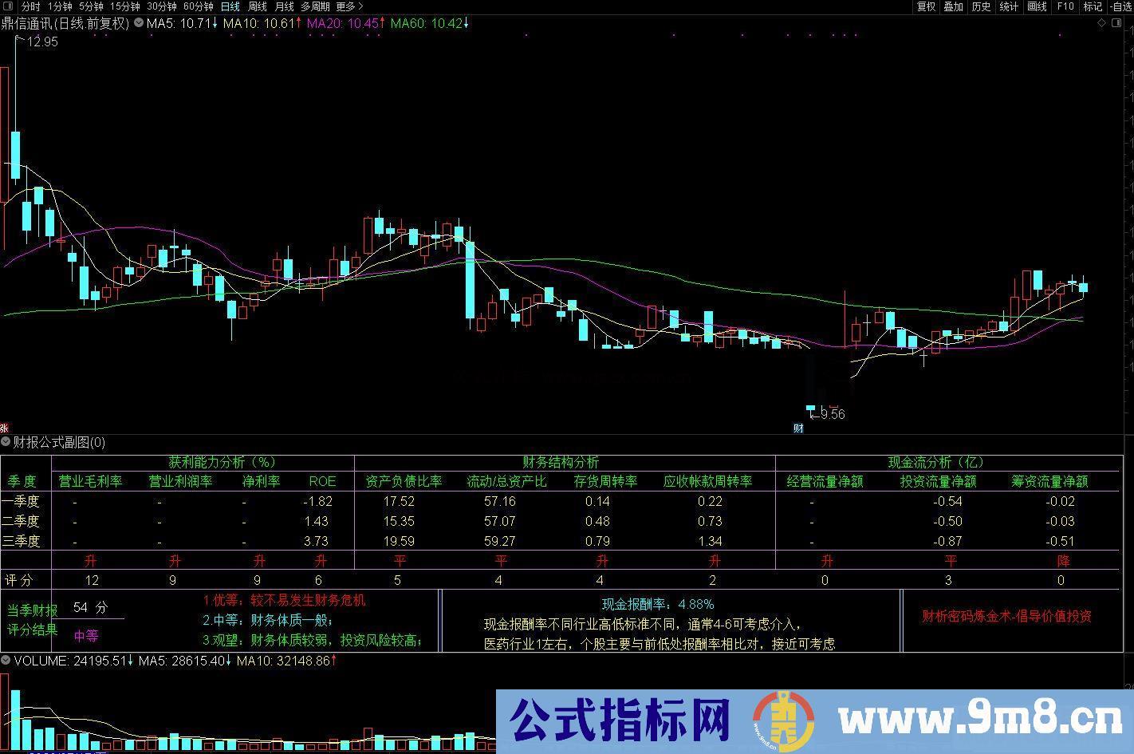Click the MA20: 10.45 value

click(x=343, y=23)
